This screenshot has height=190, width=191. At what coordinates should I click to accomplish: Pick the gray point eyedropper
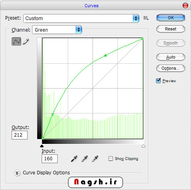[84, 159]
